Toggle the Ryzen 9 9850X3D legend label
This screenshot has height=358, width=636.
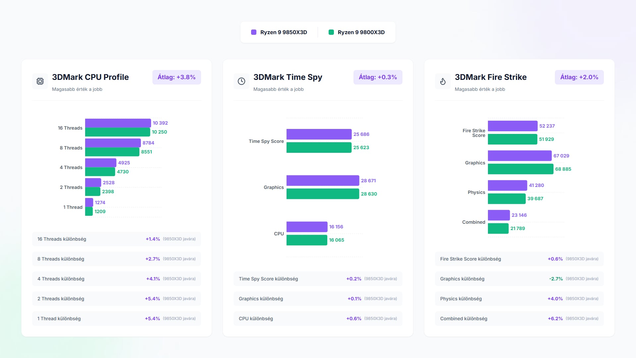pyautogui.click(x=284, y=32)
